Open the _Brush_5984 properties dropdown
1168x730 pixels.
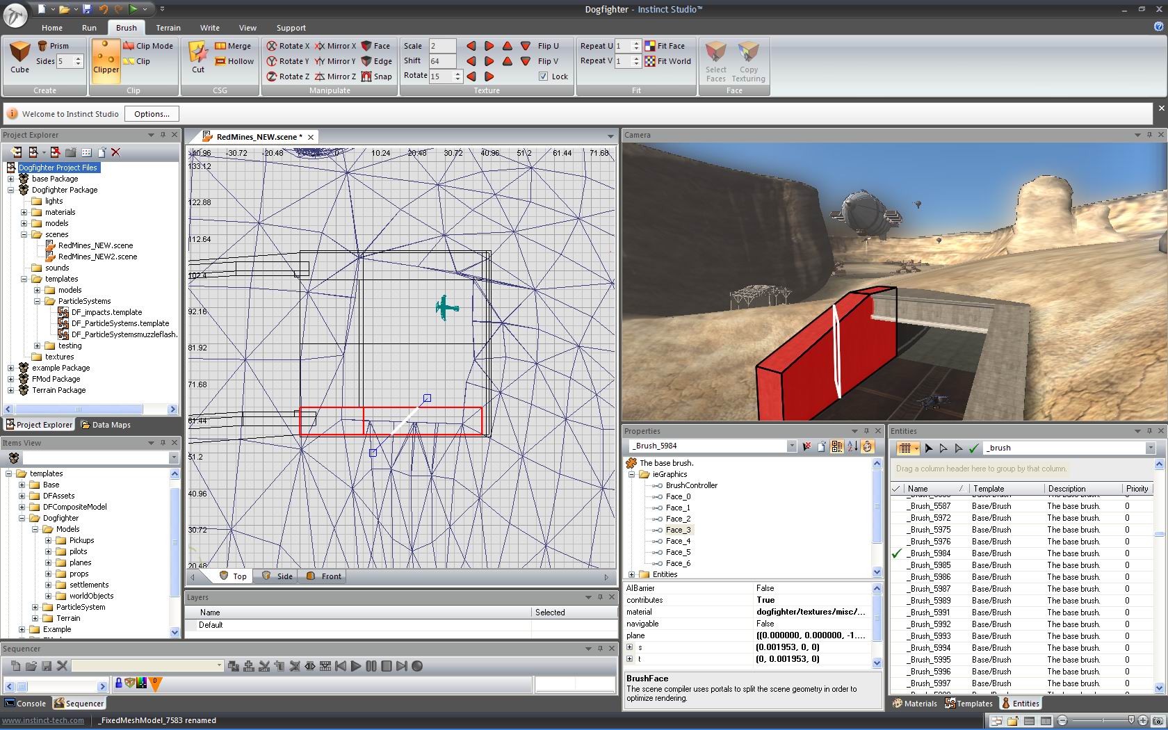pos(791,446)
